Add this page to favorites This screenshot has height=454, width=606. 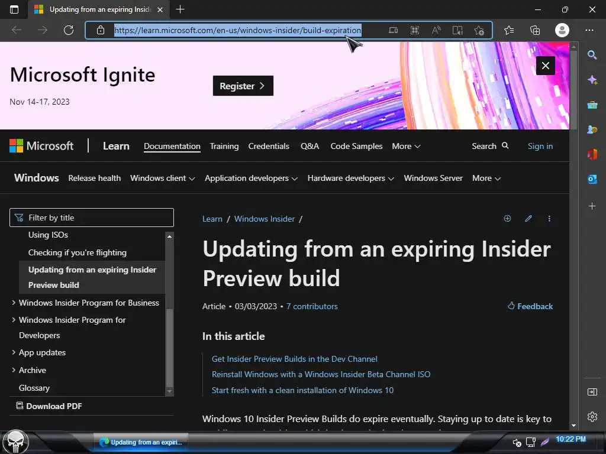pyautogui.click(x=479, y=30)
